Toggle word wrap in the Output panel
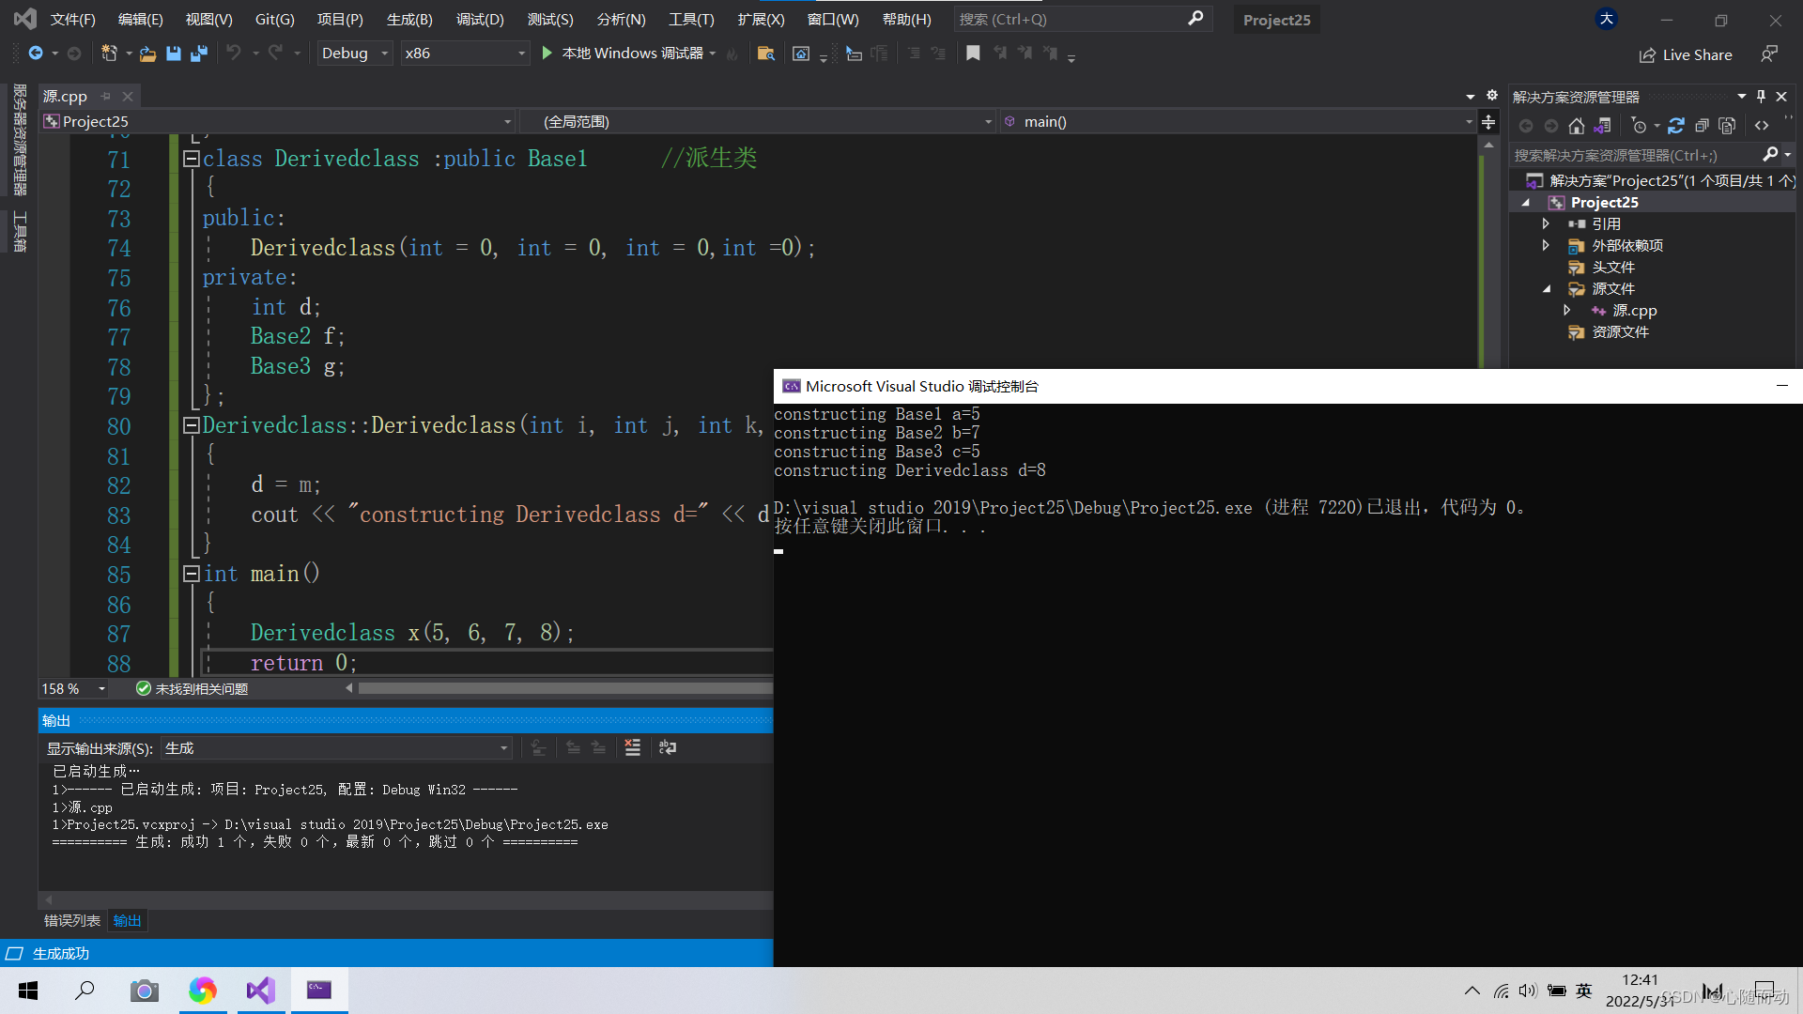Image resolution: width=1803 pixels, height=1014 pixels. (668, 747)
